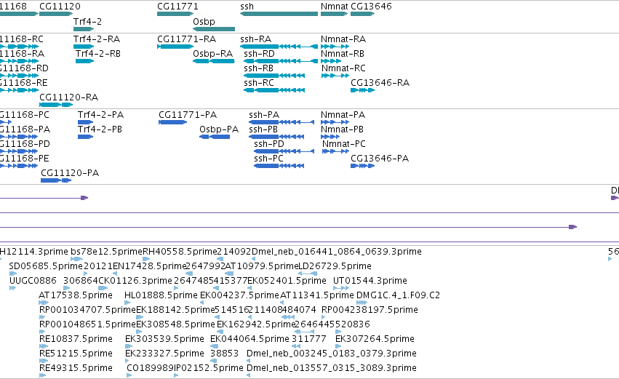
Task: Select the RE49315.5prime EST label
Action: pos(76,368)
